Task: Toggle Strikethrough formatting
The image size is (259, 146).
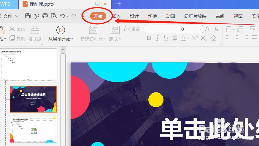Action: pyautogui.click(x=174, y=38)
